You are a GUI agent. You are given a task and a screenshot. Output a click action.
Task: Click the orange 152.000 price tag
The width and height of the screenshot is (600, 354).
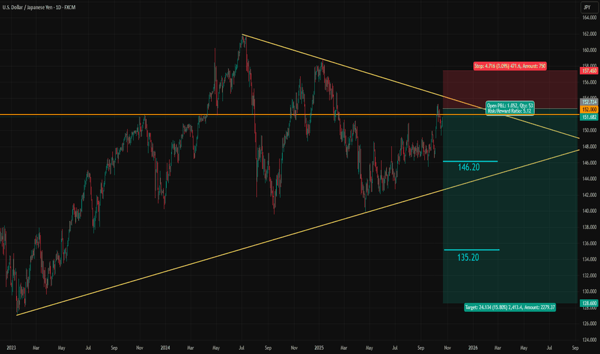(x=589, y=109)
